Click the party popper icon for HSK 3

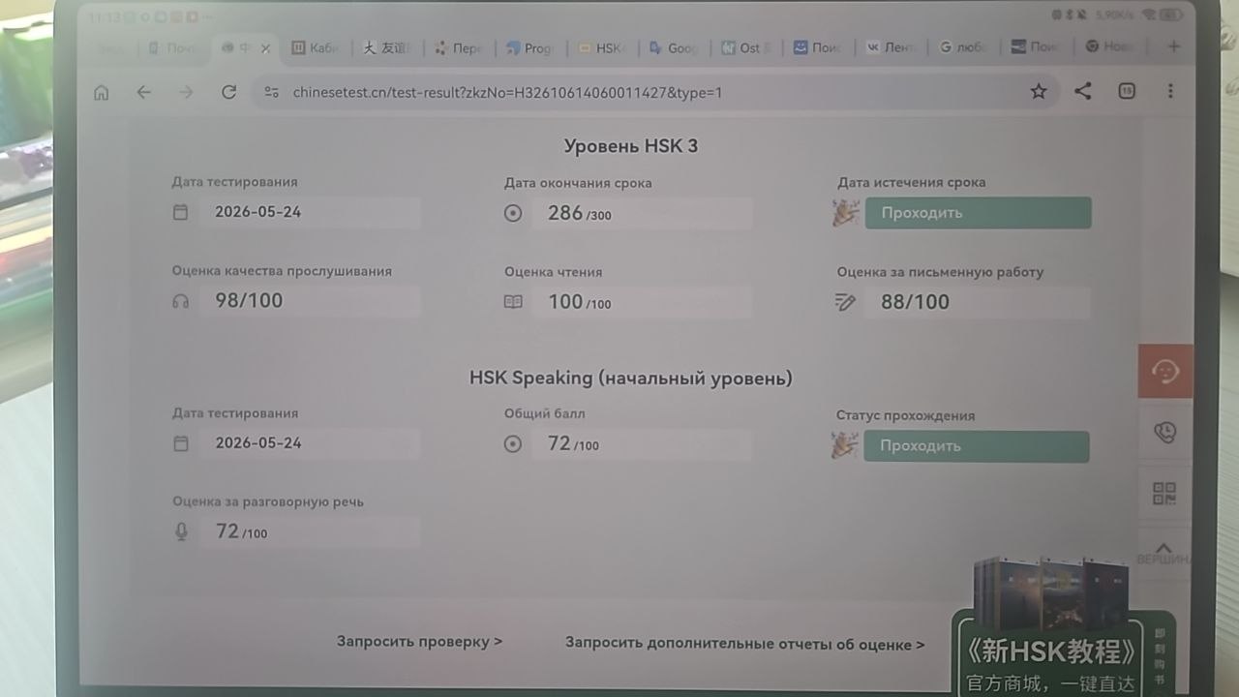pyautogui.click(x=846, y=213)
